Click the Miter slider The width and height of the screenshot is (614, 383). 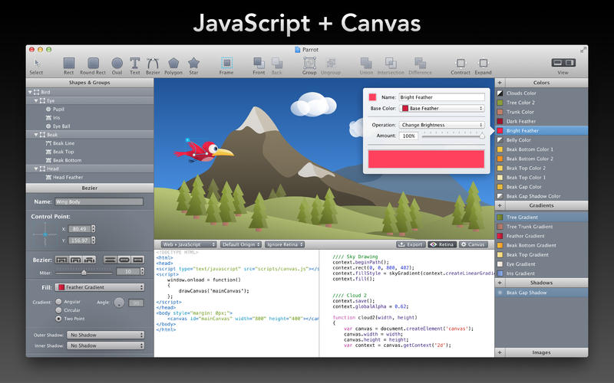click(x=84, y=273)
